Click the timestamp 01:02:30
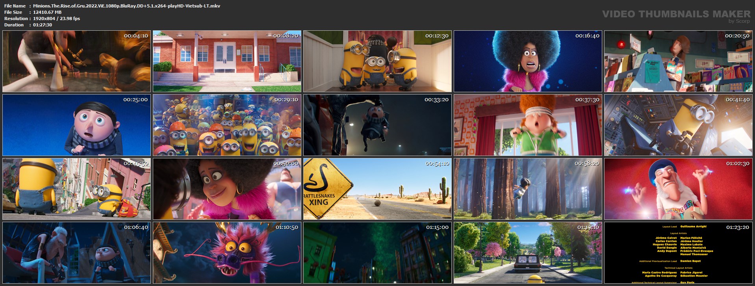 738,163
